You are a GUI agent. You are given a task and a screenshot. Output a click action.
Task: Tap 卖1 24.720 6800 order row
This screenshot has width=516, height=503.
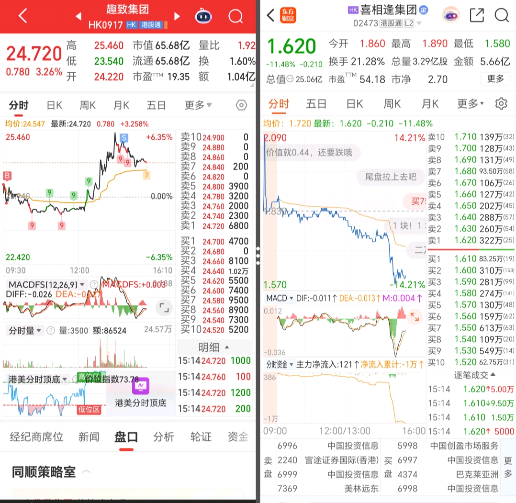[x=214, y=226]
